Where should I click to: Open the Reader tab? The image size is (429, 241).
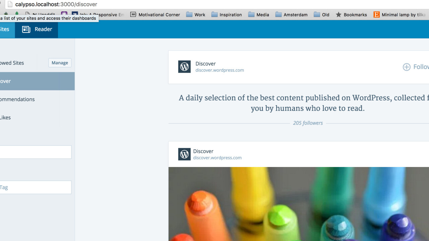coord(37,29)
